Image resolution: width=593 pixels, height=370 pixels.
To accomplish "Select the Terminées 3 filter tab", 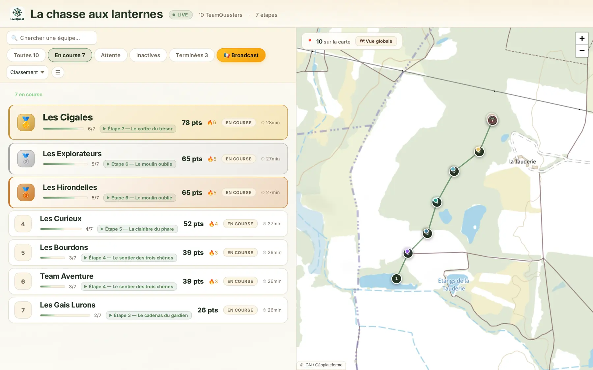I will click(x=192, y=55).
